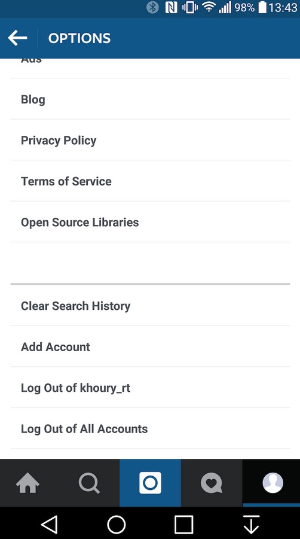The image size is (300, 539).
Task: Go to the Home feed tab
Action: tap(27, 483)
